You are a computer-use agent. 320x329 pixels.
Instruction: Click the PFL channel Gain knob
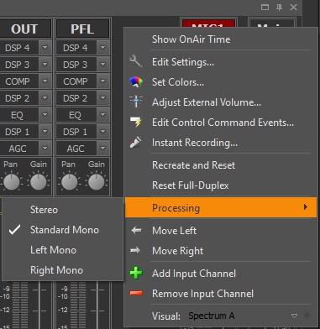(96, 182)
